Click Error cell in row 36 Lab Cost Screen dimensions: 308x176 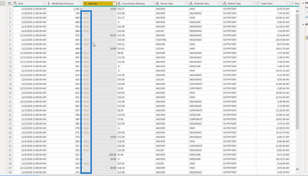86,164
